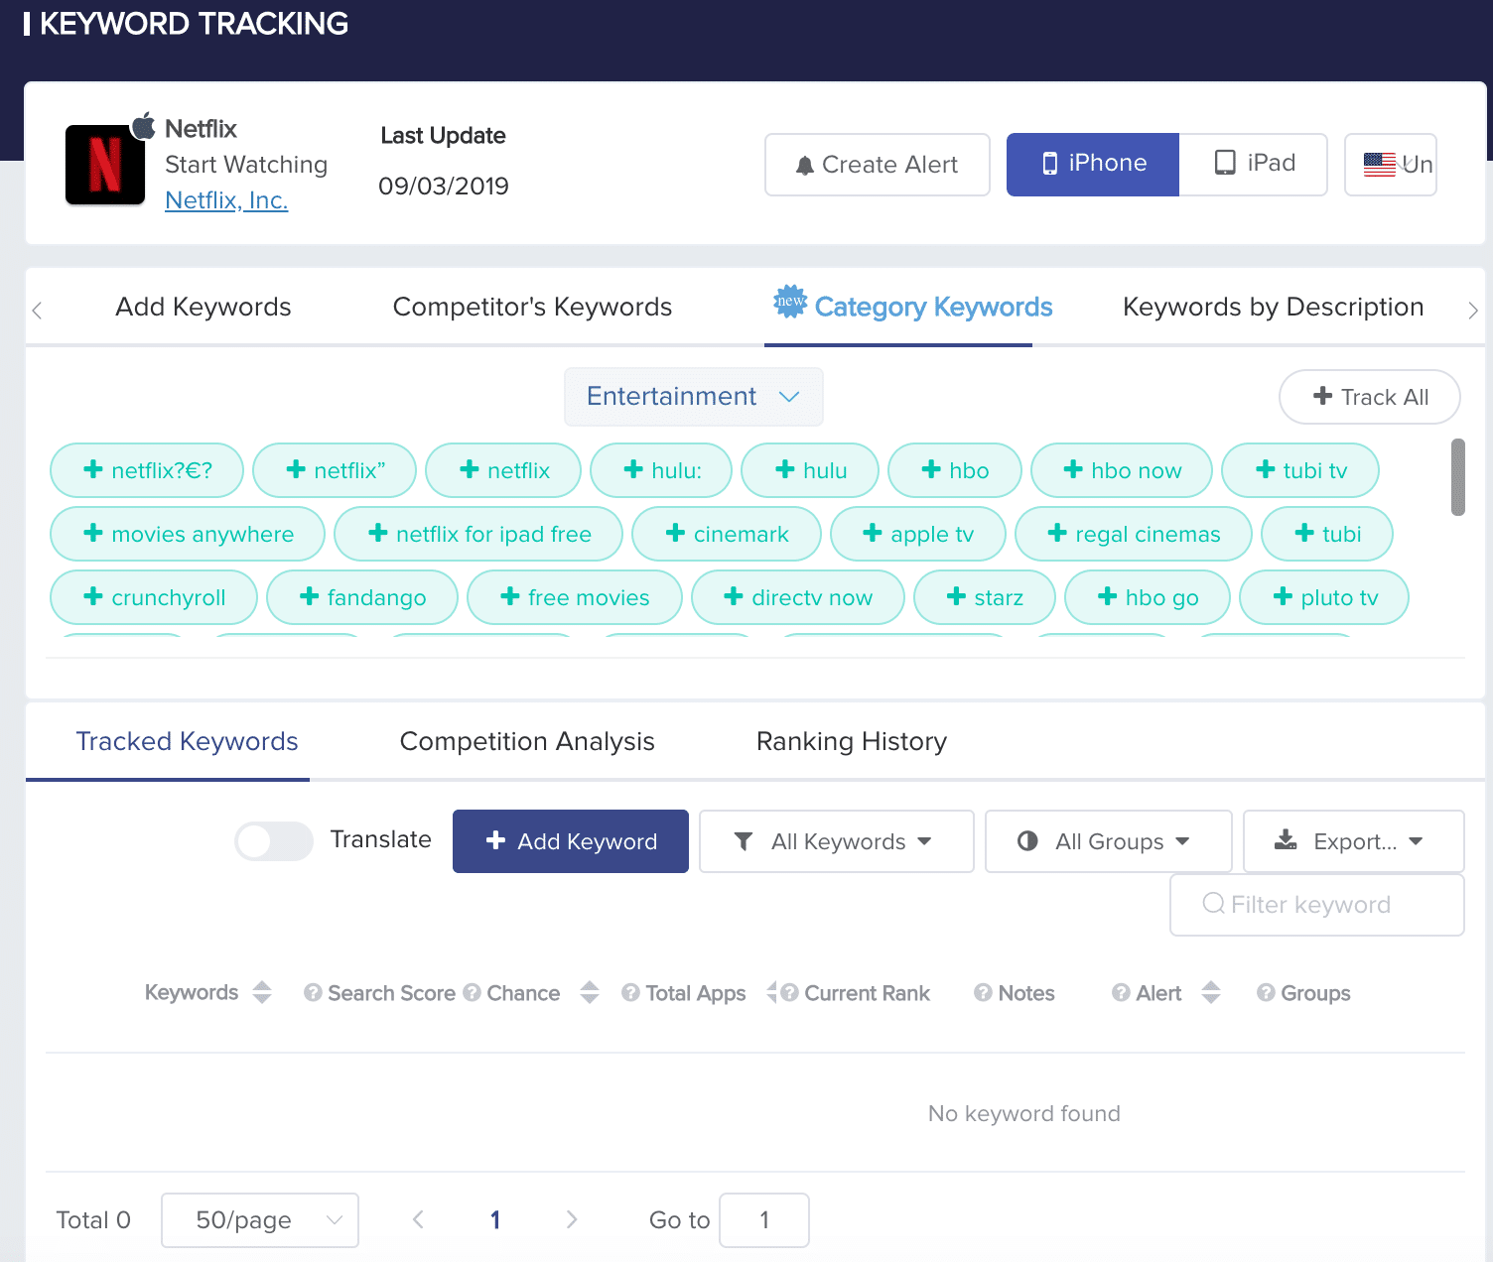Image resolution: width=1493 pixels, height=1262 pixels.
Task: Click the Groups help icon
Action: [x=1266, y=993]
